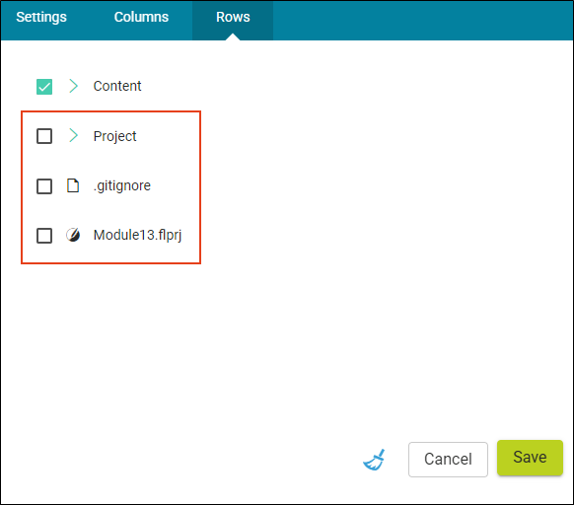Expand the Content folder chevron
Image resolution: width=574 pixels, height=505 pixels.
[x=74, y=86]
